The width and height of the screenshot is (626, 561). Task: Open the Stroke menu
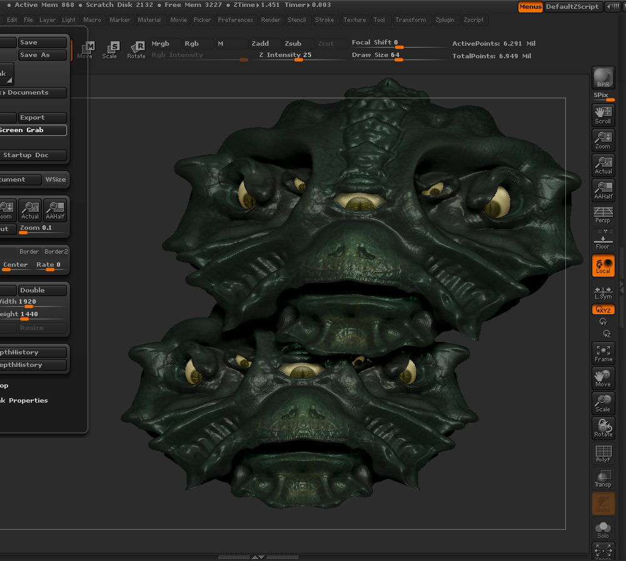(324, 20)
